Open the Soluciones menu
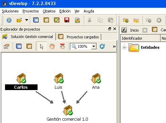This screenshot has width=166, height=123. click(x=10, y=11)
